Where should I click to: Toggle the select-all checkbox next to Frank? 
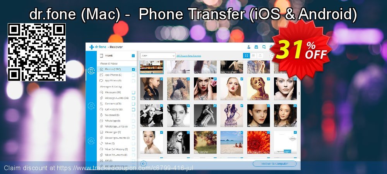coord(133,56)
